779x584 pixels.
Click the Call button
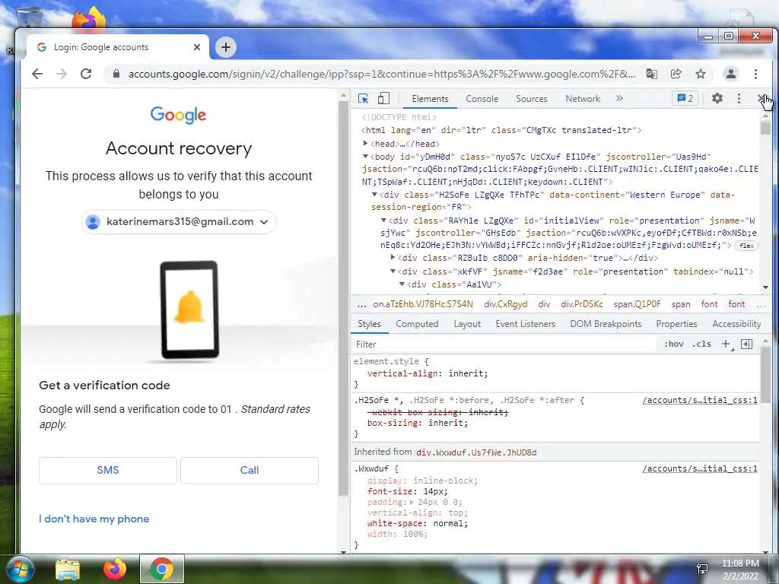[x=250, y=470]
